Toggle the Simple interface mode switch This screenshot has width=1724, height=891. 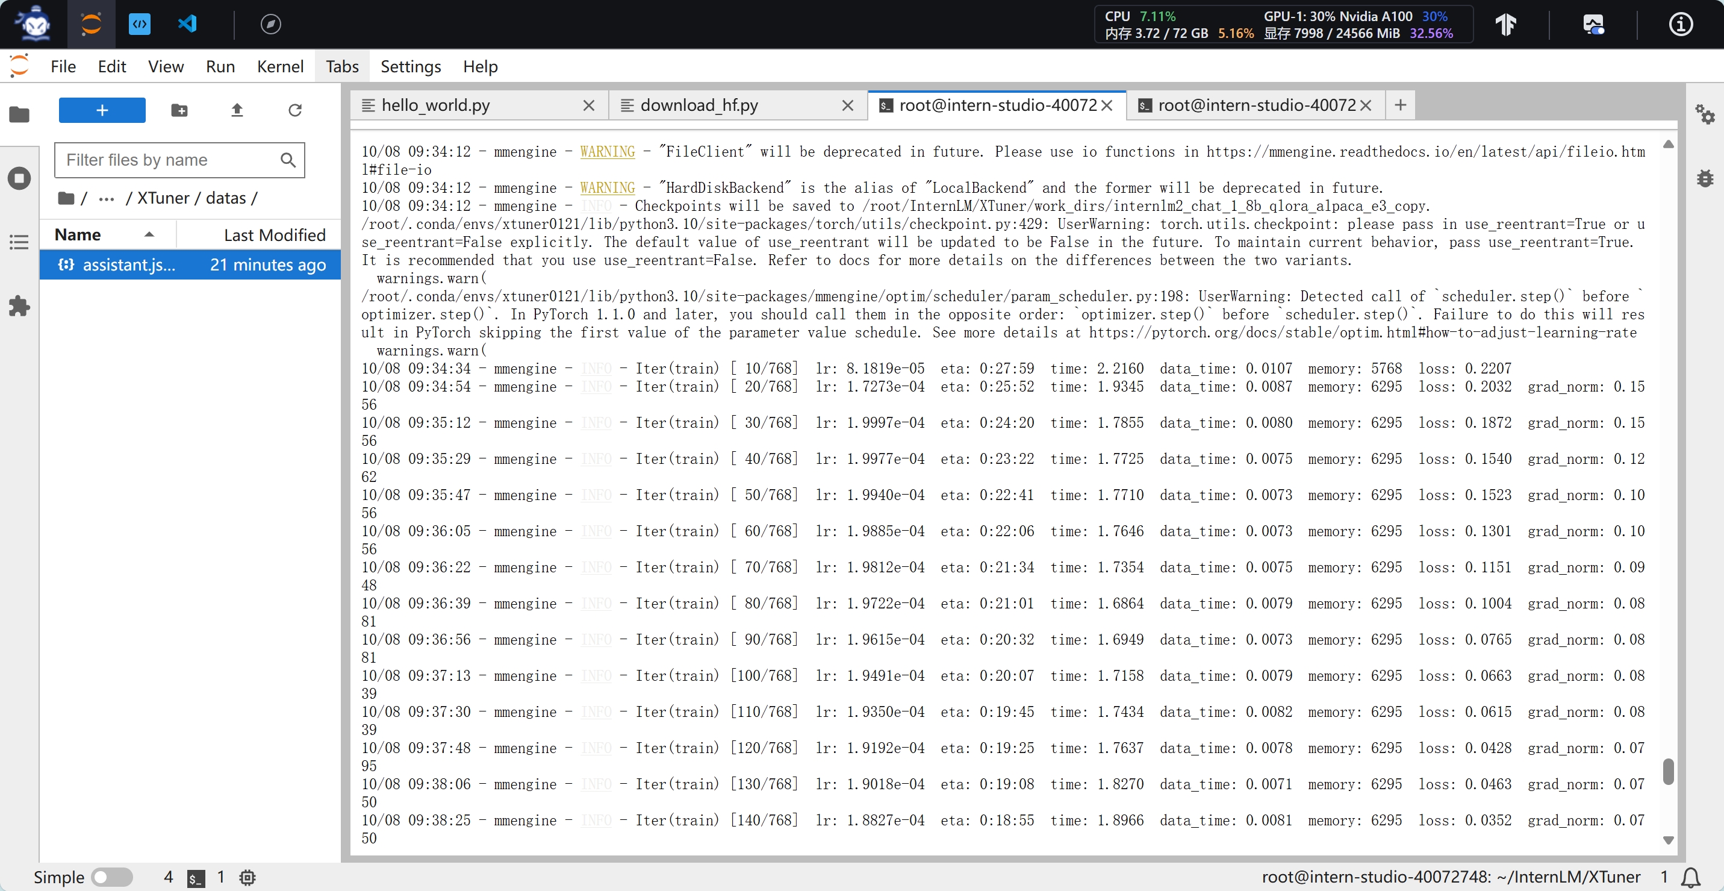coord(112,877)
